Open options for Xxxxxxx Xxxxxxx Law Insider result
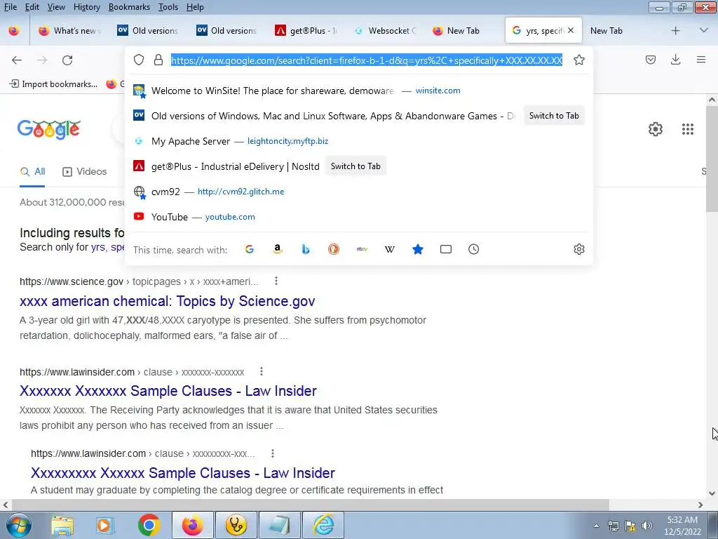The width and height of the screenshot is (718, 539). pyautogui.click(x=262, y=372)
